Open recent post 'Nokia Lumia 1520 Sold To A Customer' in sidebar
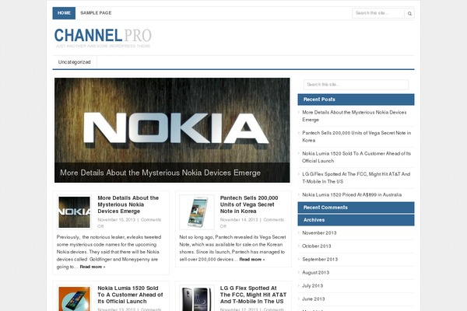The width and height of the screenshot is (467, 311). 356,157
